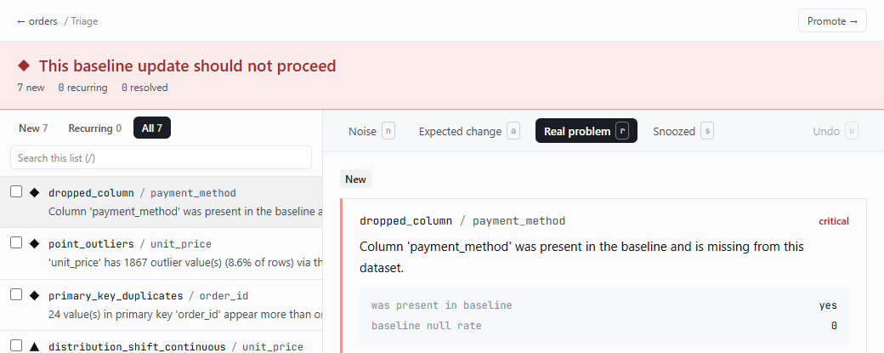Mark finding as Snoozed
The width and height of the screenshot is (884, 353).
(x=683, y=131)
